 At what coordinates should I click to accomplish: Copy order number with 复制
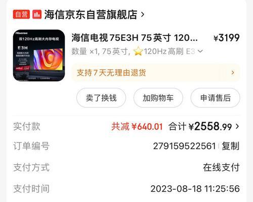point(230,146)
